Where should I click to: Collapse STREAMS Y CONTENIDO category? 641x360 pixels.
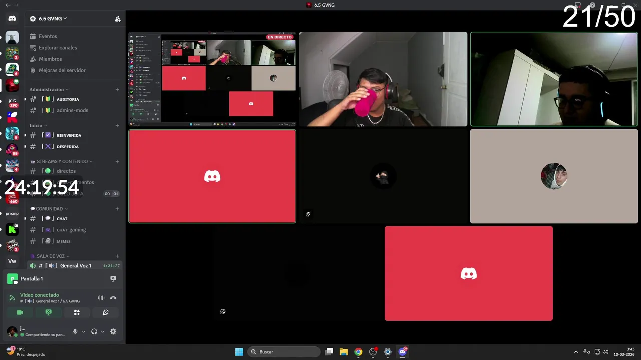click(62, 162)
